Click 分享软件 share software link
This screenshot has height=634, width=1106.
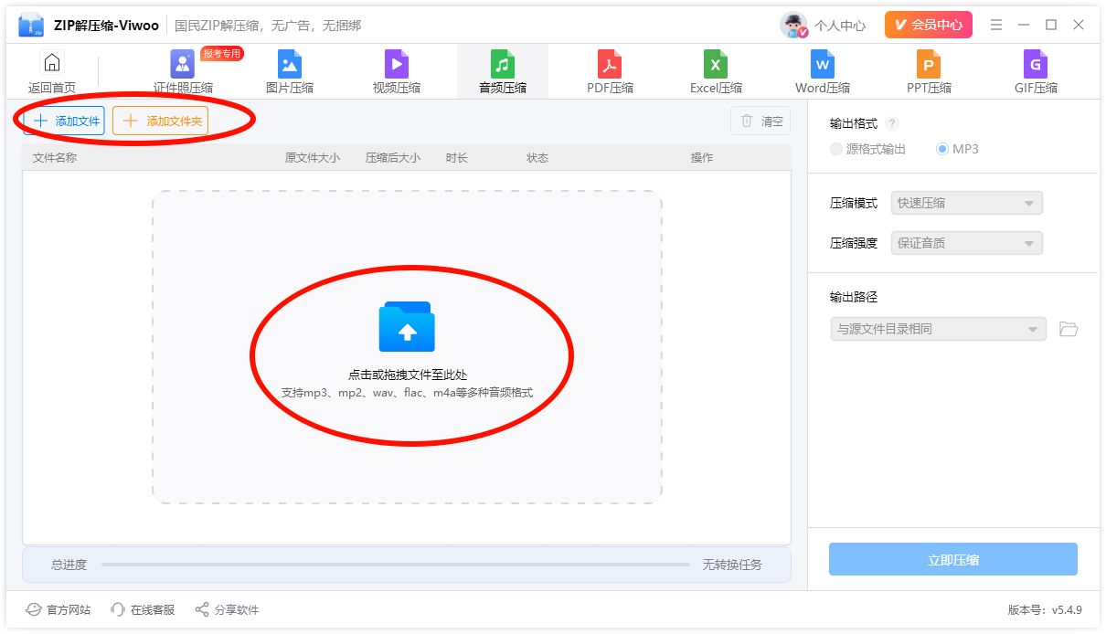(227, 609)
